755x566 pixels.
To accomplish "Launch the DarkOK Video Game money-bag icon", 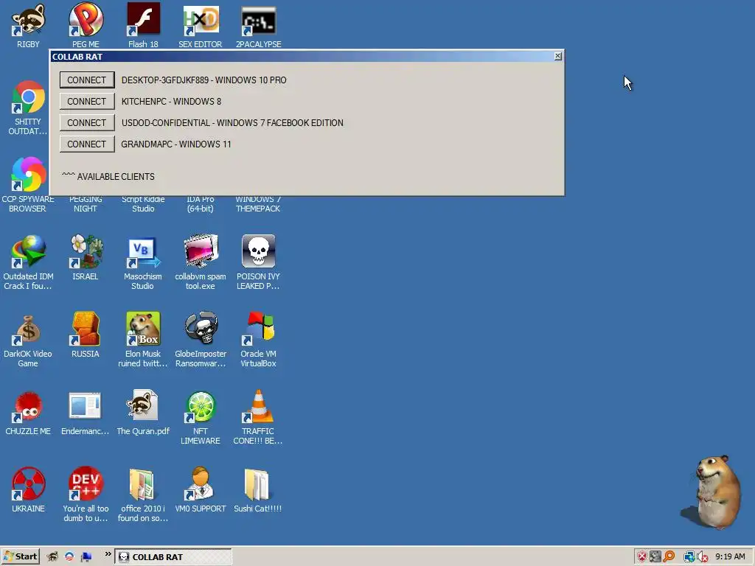I will [29, 329].
